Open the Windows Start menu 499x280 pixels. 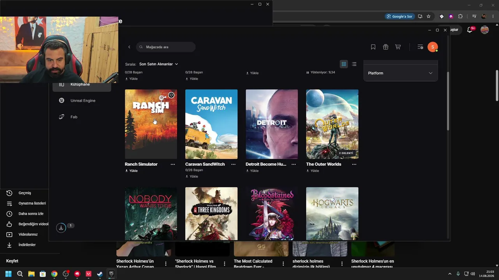8,274
